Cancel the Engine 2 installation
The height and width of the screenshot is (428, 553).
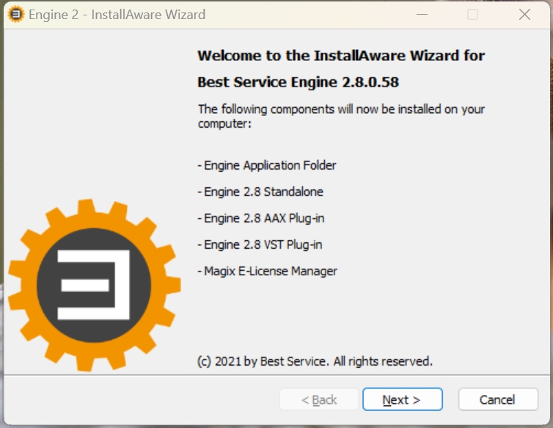498,399
